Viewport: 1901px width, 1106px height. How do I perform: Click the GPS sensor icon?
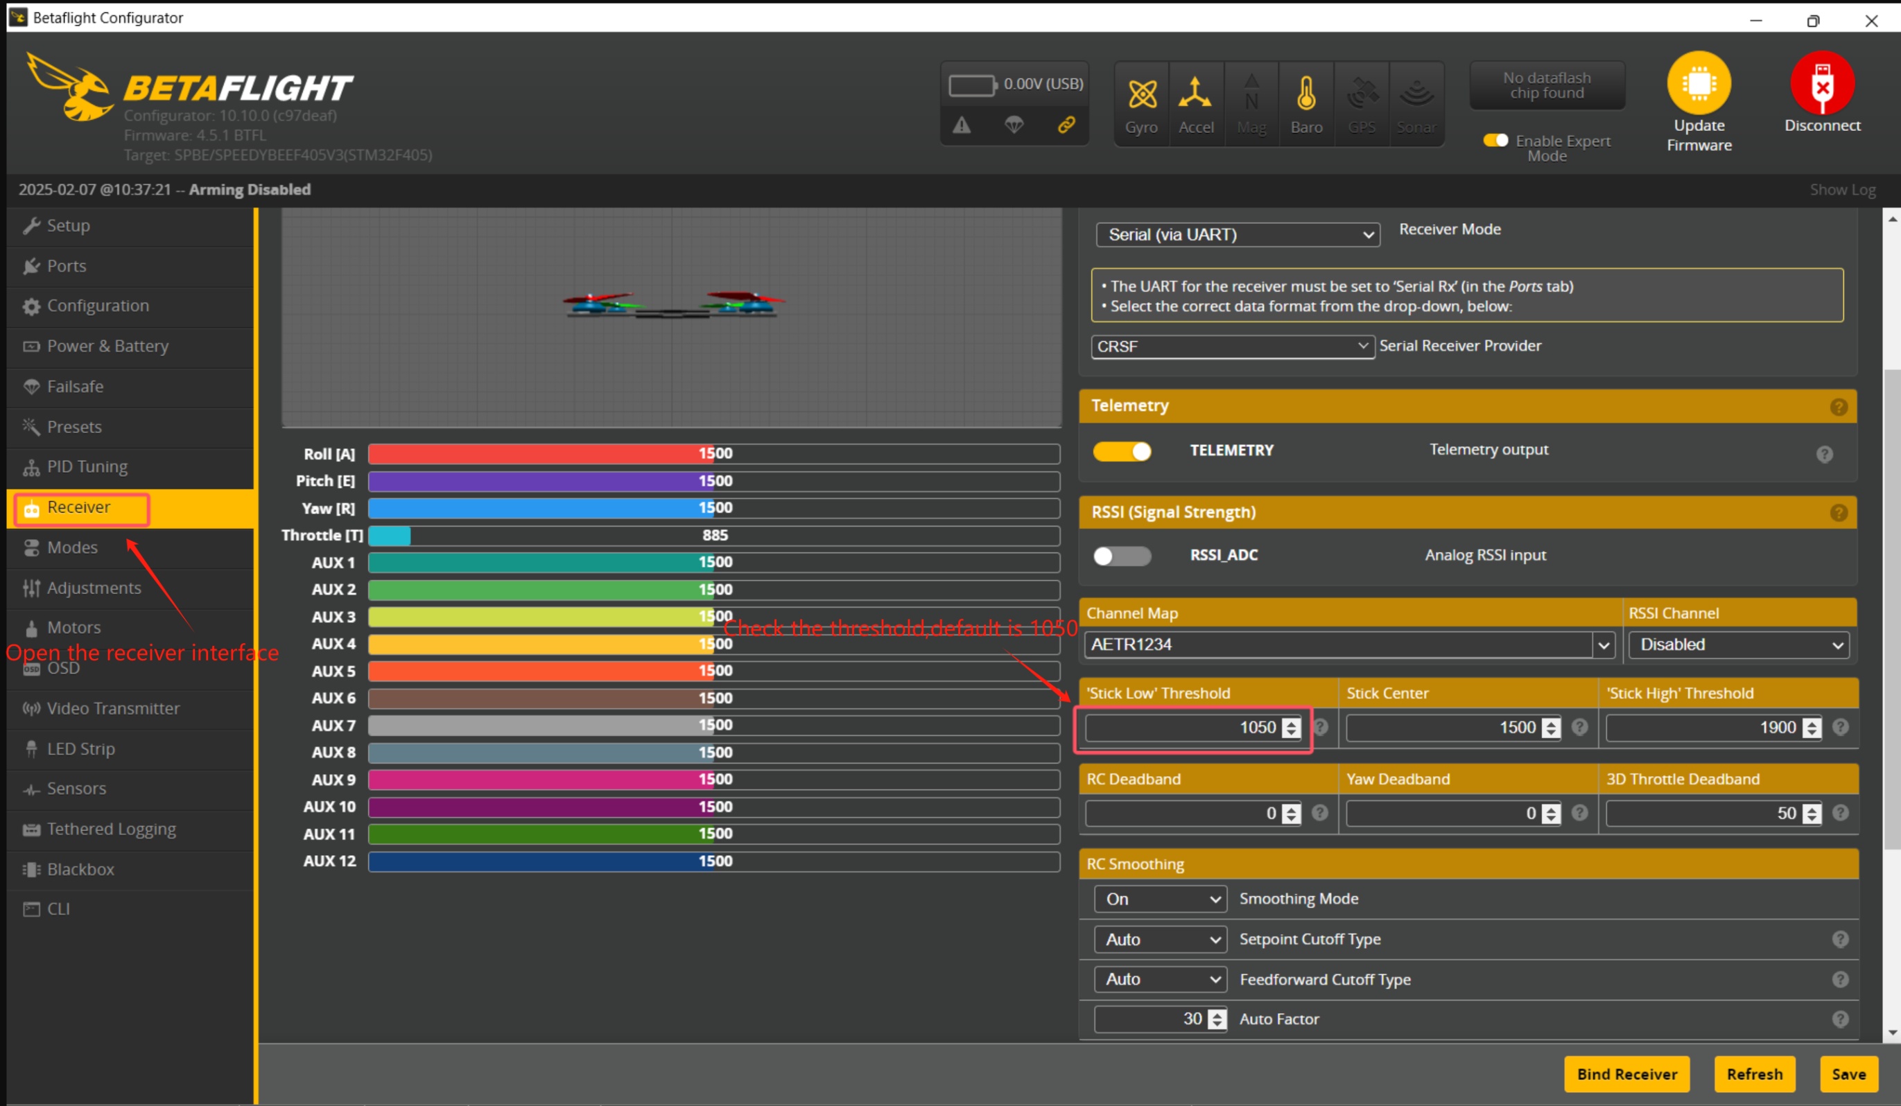coord(1362,94)
